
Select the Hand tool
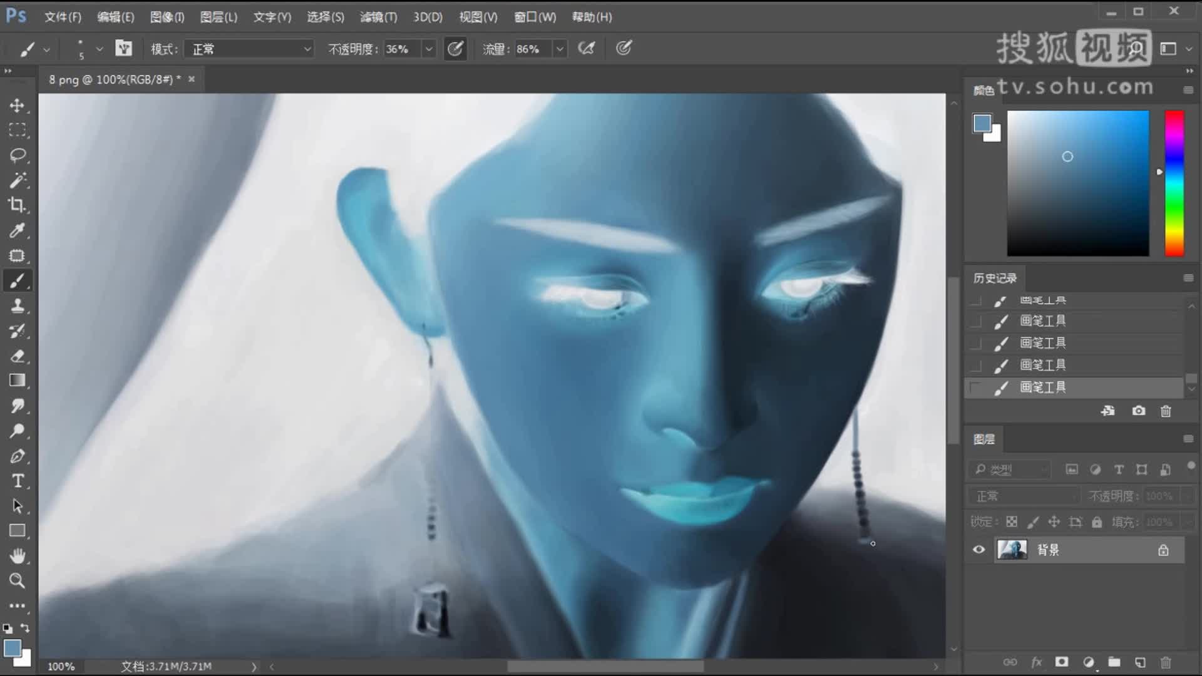pos(18,556)
